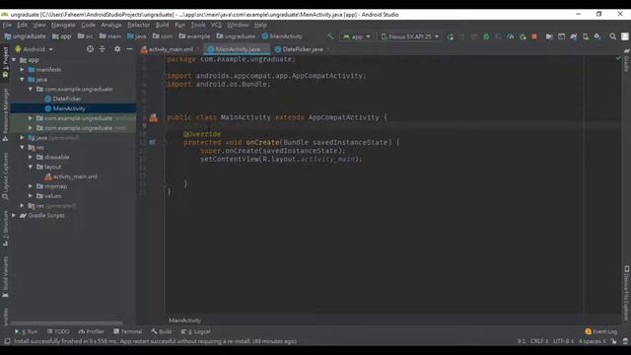This screenshot has height=355, width=631.
Task: Click the green Debug app bug icon
Action: 486,36
